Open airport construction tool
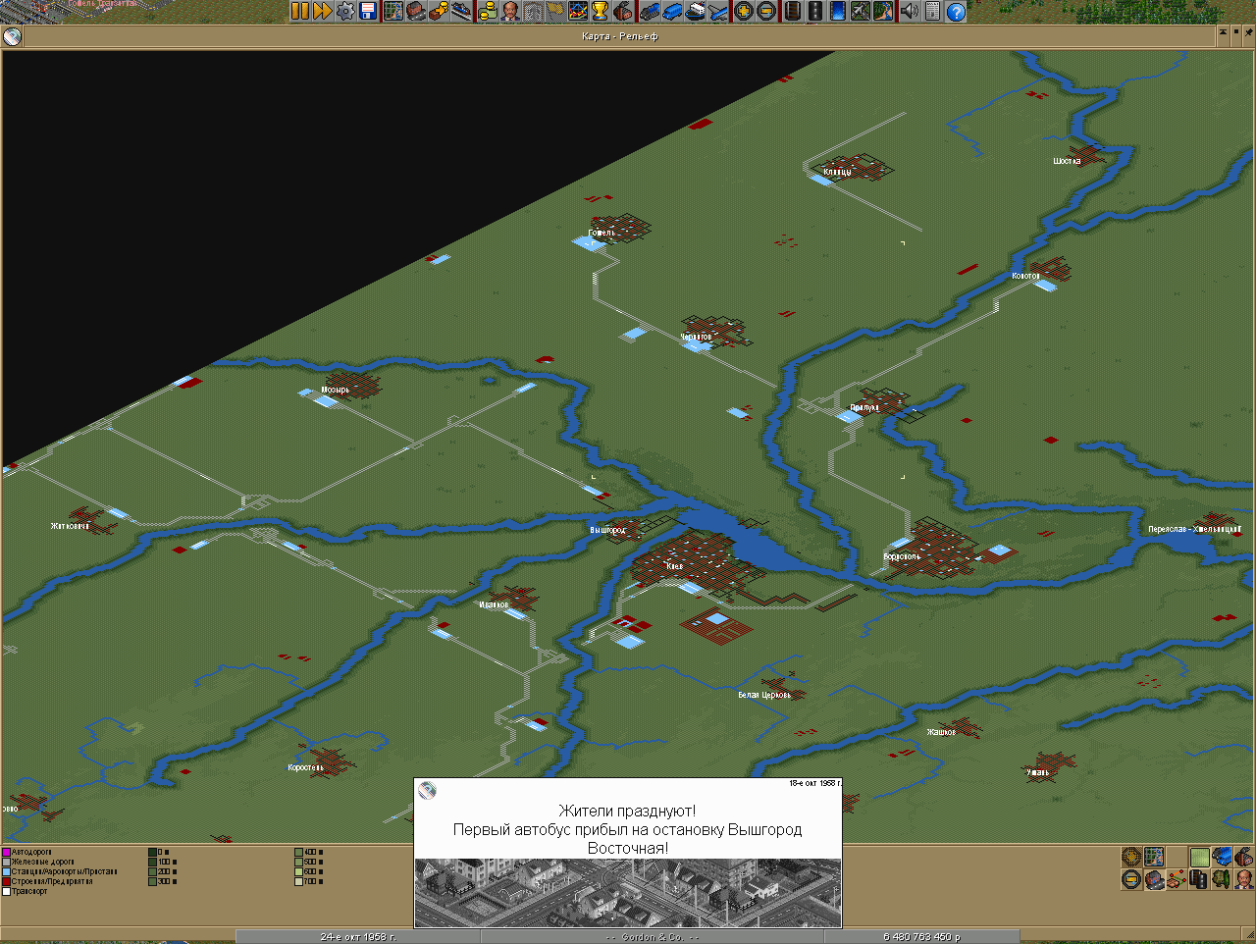The height and width of the screenshot is (944, 1256). tap(861, 11)
